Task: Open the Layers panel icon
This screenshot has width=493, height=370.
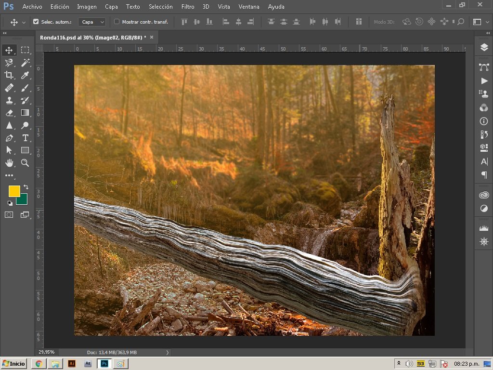Action: point(484,48)
